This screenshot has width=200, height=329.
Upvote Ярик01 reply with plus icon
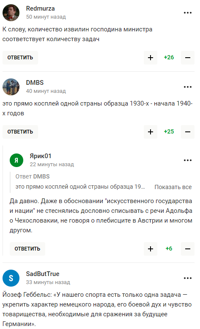pyautogui.click(x=151, y=249)
